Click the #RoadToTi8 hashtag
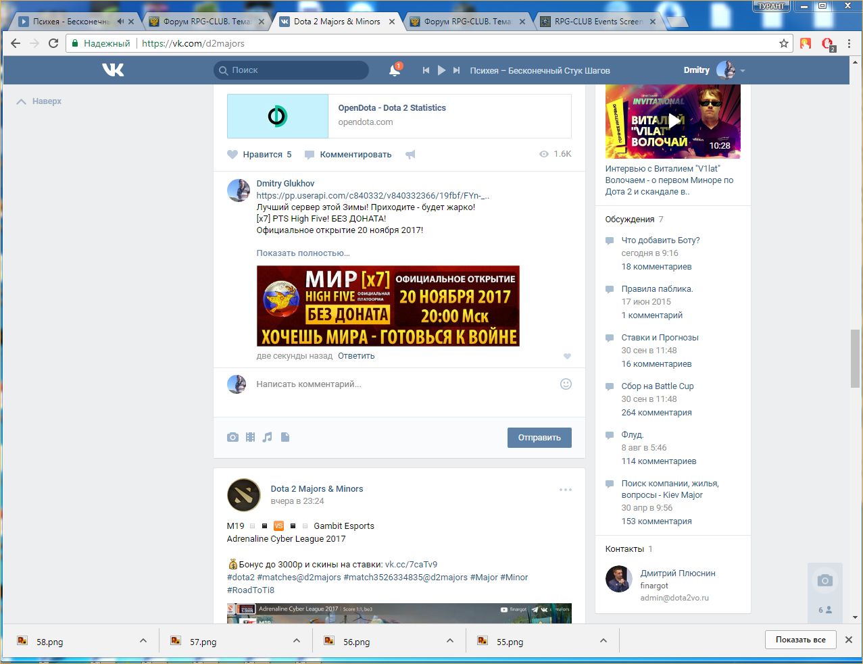Viewport: 863px width, 664px height. pos(251,590)
